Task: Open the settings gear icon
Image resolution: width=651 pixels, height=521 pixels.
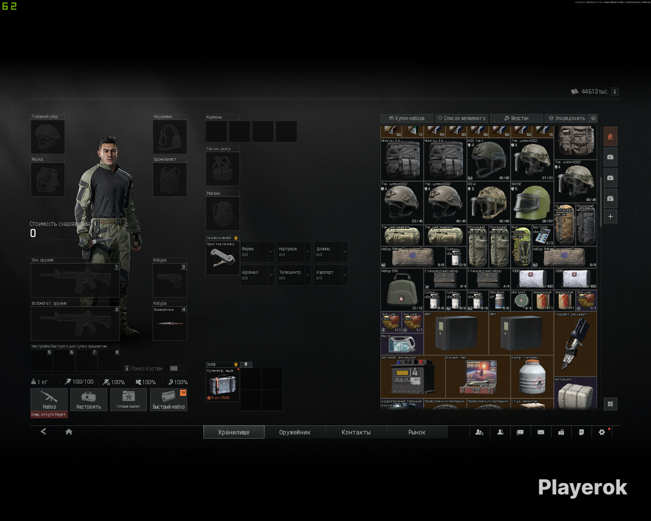Action: coord(602,432)
